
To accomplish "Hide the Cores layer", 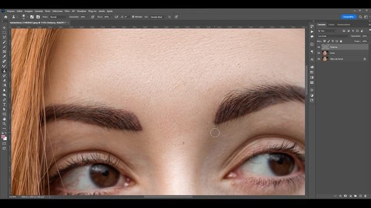I will tap(319, 53).
